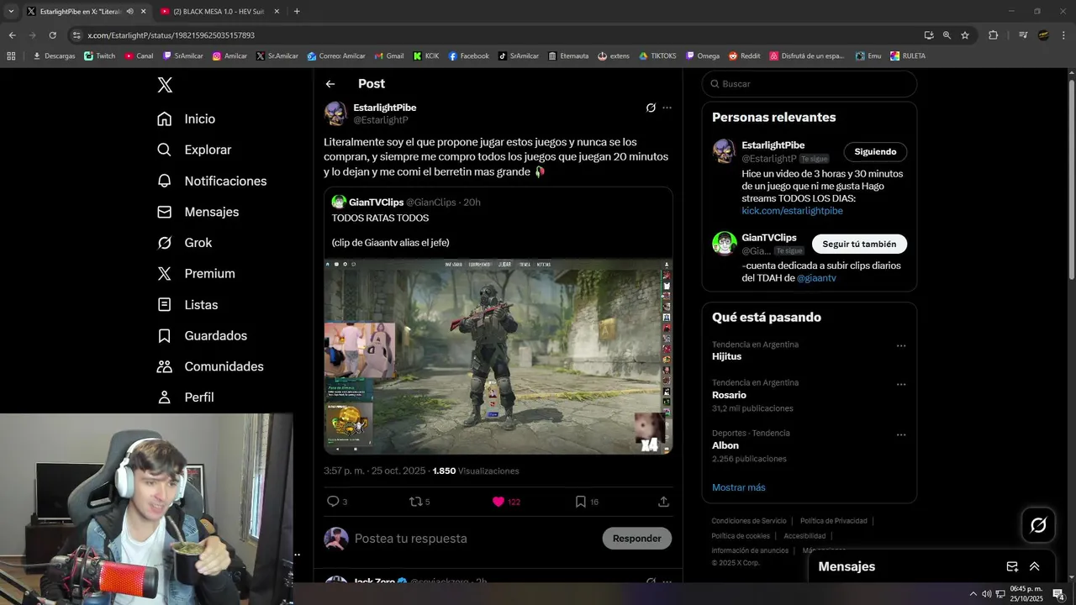This screenshot has width=1076, height=605.
Task: Open EstarlightPibe's avatar in the post header
Action: (336, 113)
